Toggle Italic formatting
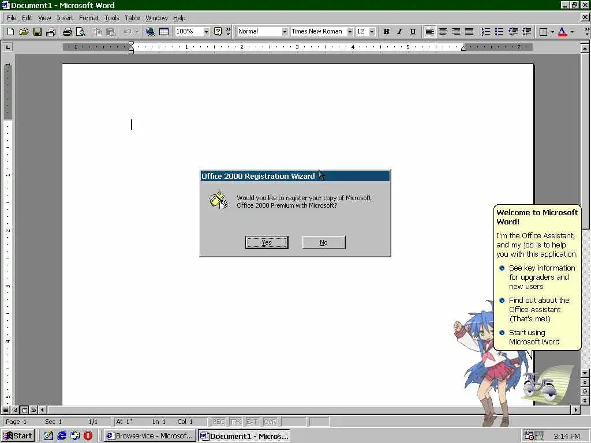 click(x=399, y=32)
